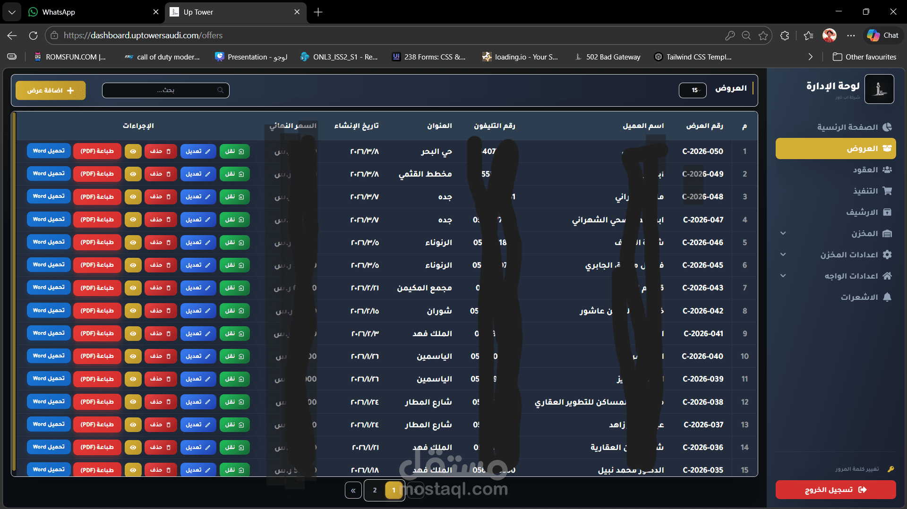Reload the current page
The image size is (907, 509).
coord(33,35)
